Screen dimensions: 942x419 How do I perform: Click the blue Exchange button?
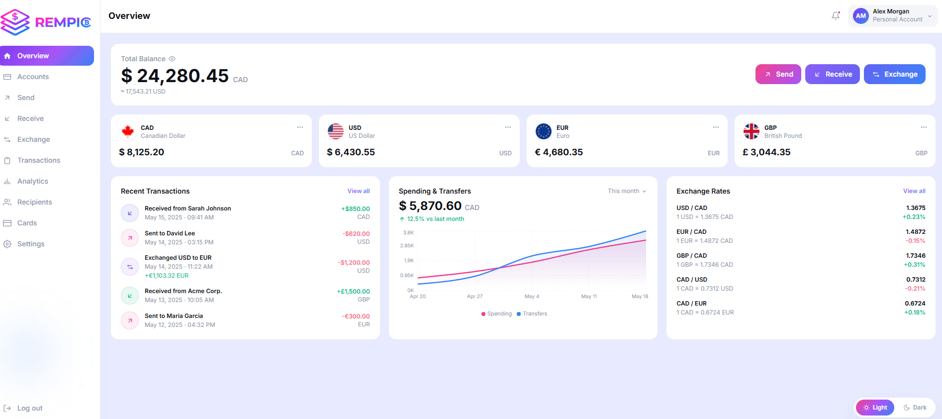894,74
